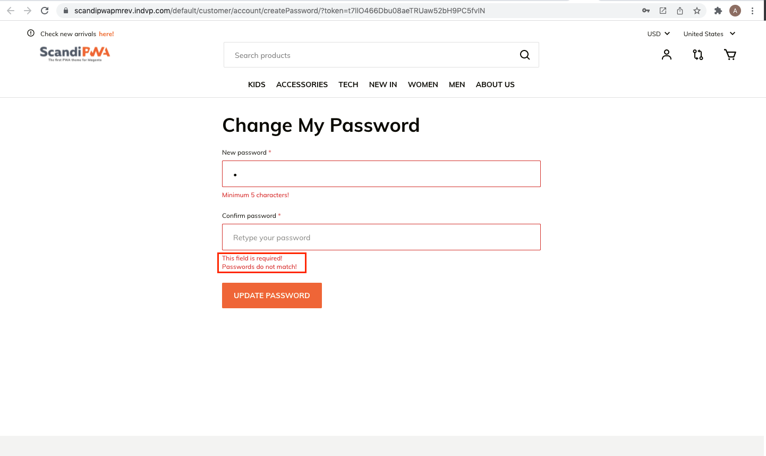This screenshot has width=766, height=456.
Task: Click the browser profile avatar
Action: pyautogui.click(x=735, y=11)
